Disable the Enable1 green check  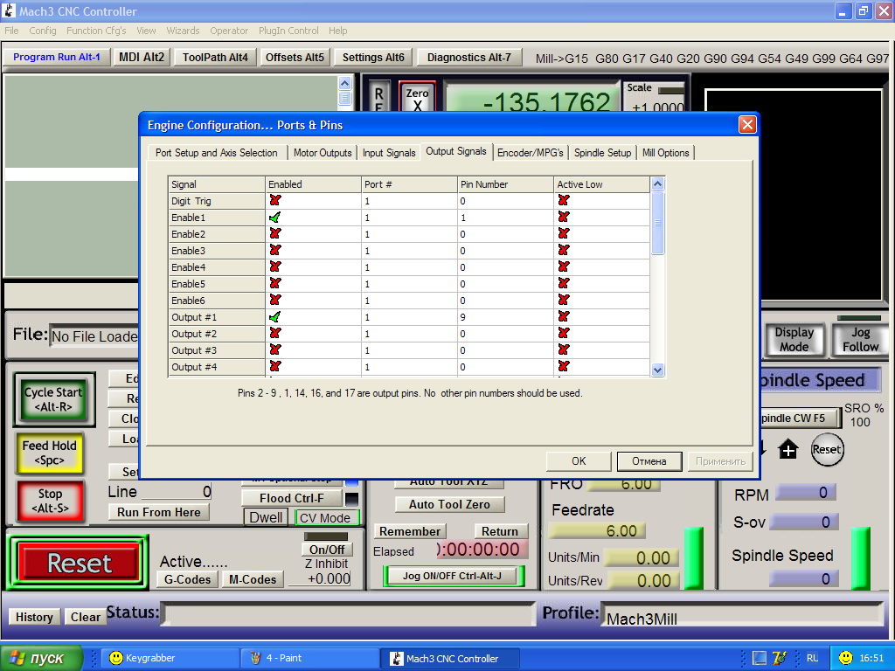(275, 218)
